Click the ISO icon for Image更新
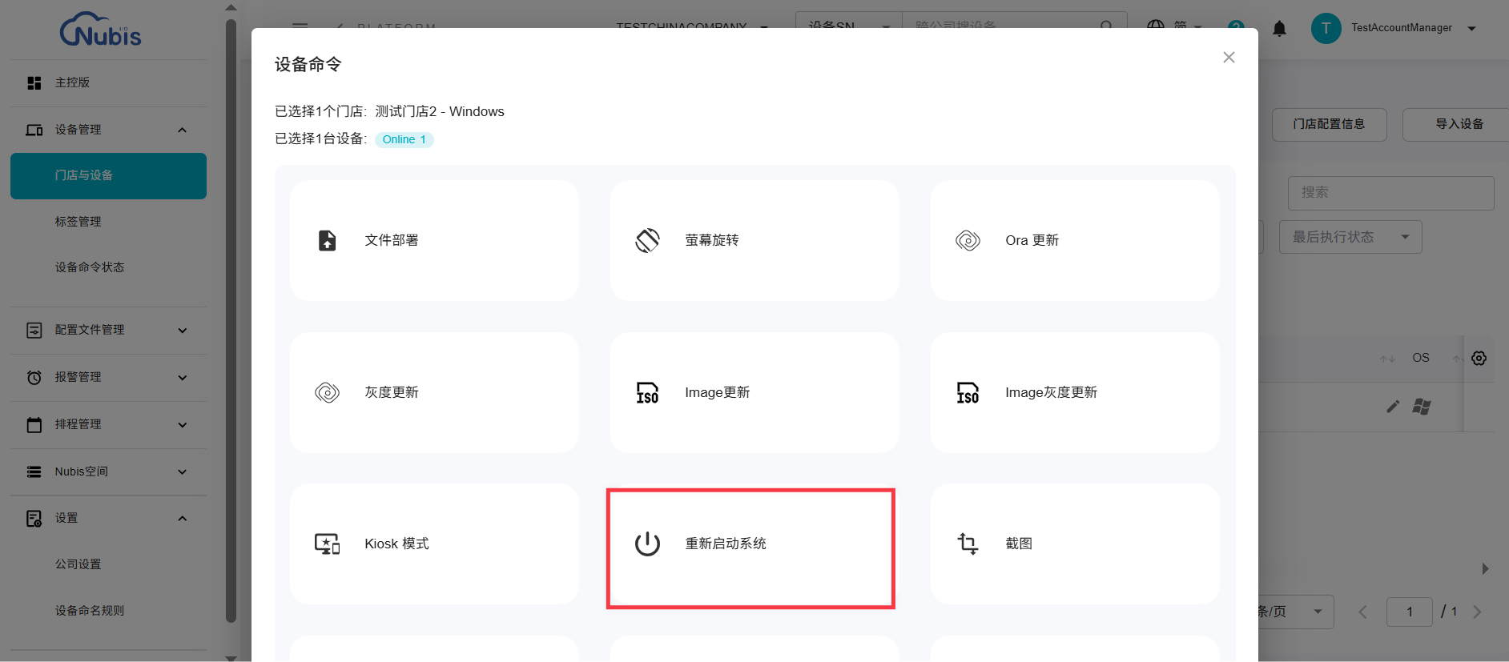1509x662 pixels. click(647, 392)
